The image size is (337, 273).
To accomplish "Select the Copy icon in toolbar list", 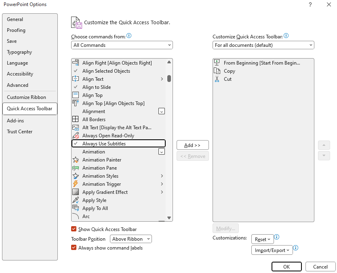I will [x=217, y=71].
